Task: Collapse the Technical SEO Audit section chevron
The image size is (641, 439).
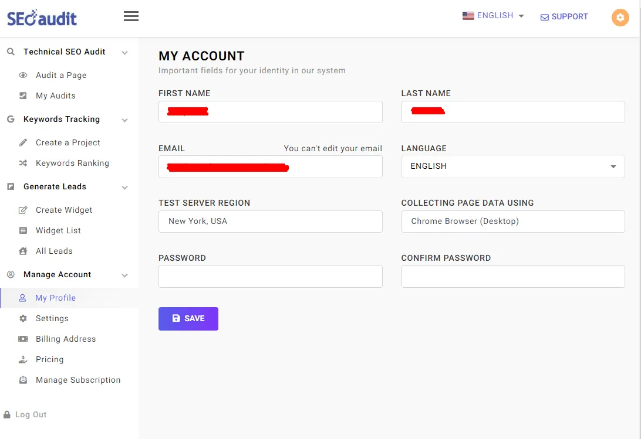Action: click(x=124, y=53)
